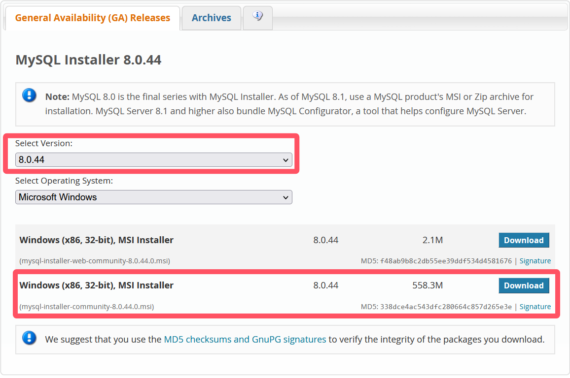Open Signature link for mysql-installer-community-8.0.44.0.msi
Screen dimensions: 570x378
[x=535, y=307]
